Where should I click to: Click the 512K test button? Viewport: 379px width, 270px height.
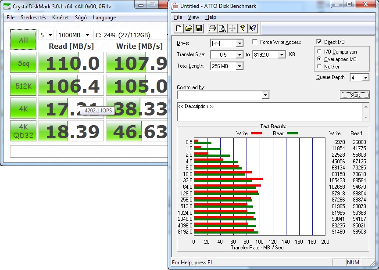(23, 86)
